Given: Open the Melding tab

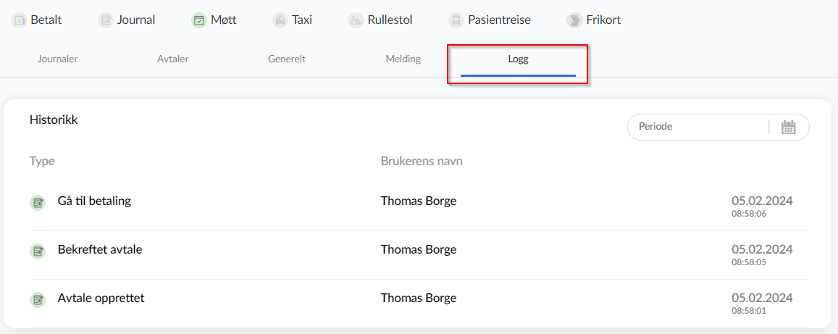Looking at the screenshot, I should [403, 59].
